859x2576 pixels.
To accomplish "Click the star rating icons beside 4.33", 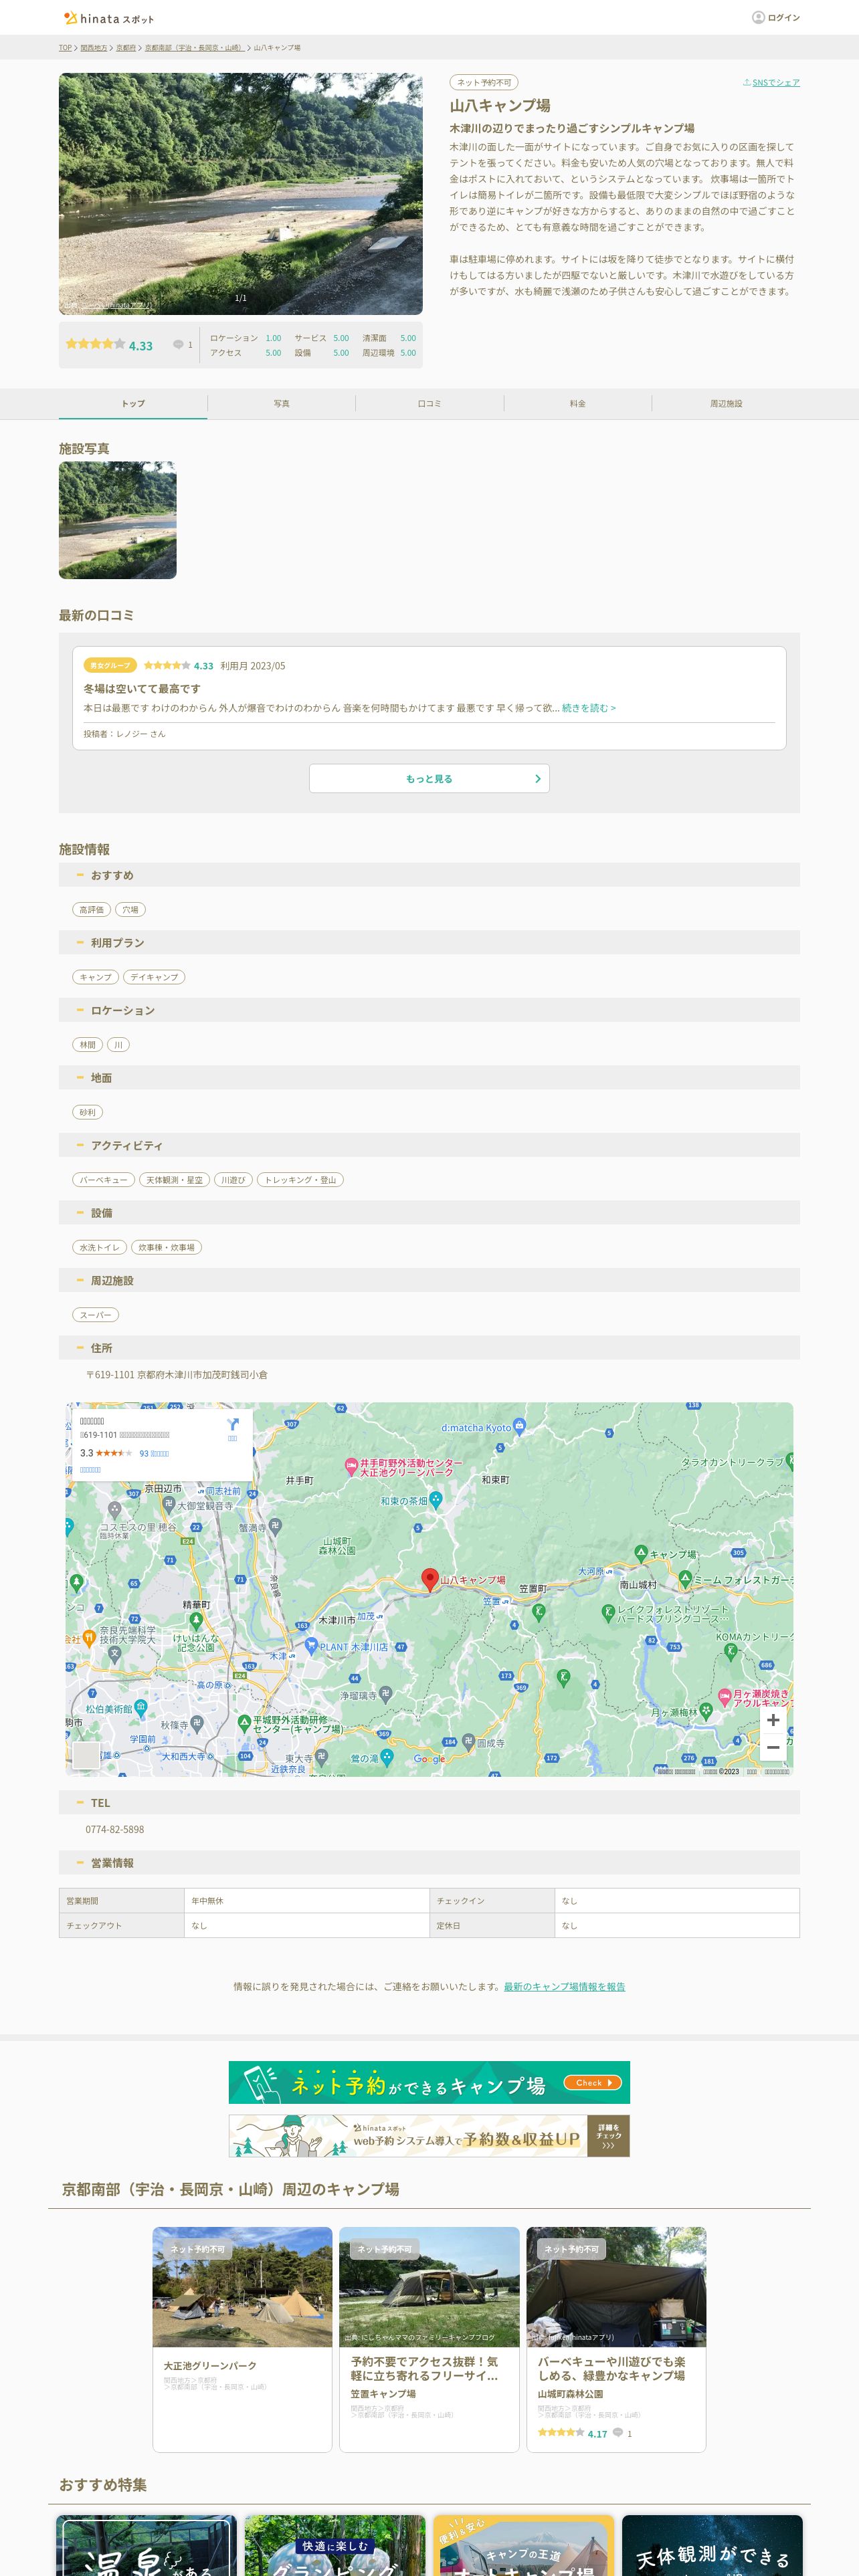I will (95, 344).
